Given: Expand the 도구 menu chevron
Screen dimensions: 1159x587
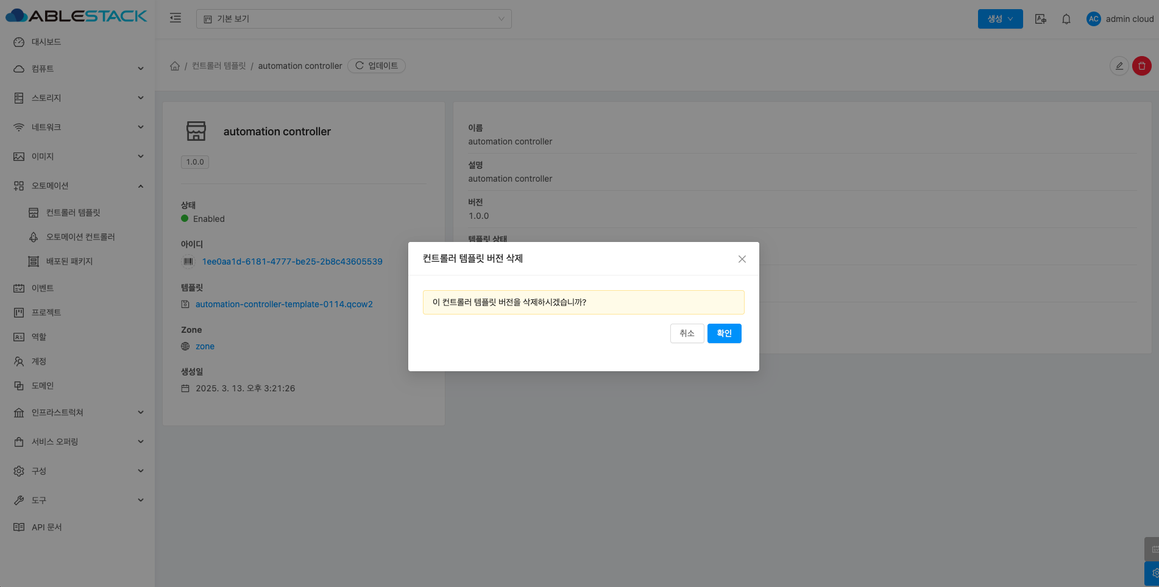Looking at the screenshot, I should 141,500.
